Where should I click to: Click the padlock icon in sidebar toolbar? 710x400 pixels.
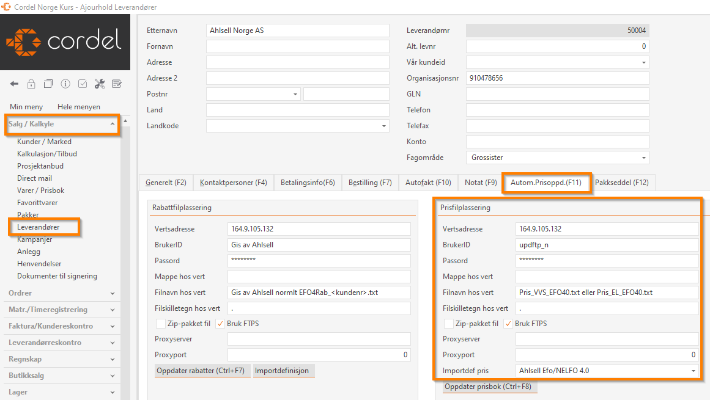31,84
